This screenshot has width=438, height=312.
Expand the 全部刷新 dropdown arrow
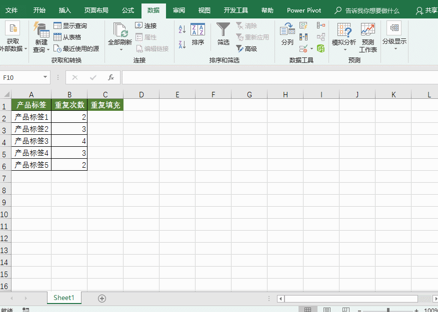(121, 50)
